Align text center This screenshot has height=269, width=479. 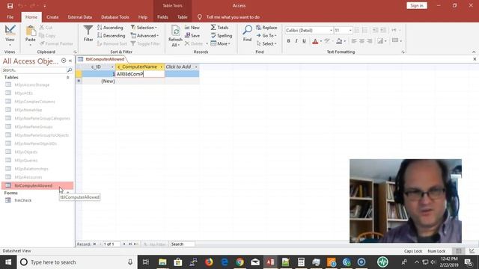[361, 41]
